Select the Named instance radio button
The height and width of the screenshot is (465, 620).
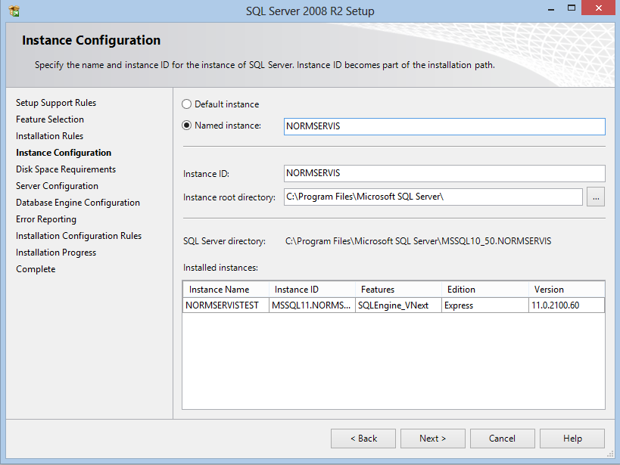187,126
